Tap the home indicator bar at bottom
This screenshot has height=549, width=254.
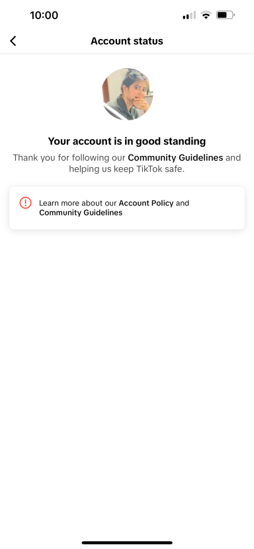[127, 542]
